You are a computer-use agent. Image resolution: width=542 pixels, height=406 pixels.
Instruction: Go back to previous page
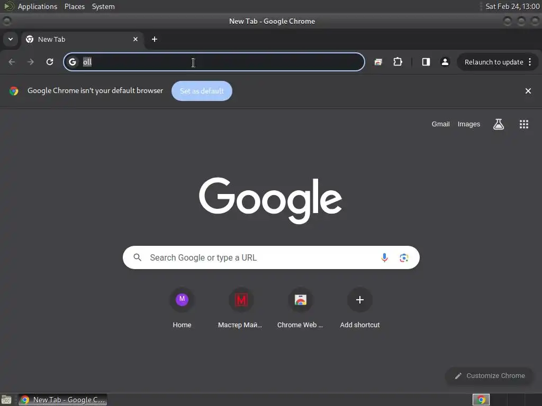pyautogui.click(x=12, y=62)
